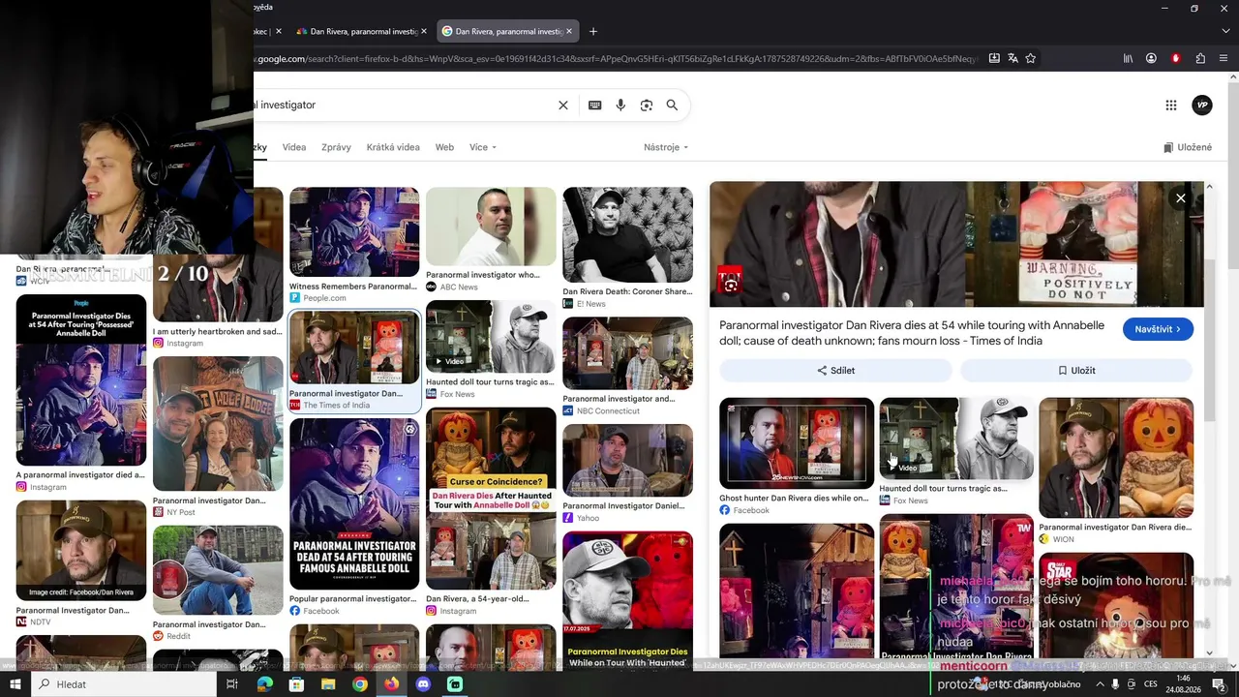Click the Firefox address bar URL
Image resolution: width=1239 pixels, height=697 pixels.
617,59
